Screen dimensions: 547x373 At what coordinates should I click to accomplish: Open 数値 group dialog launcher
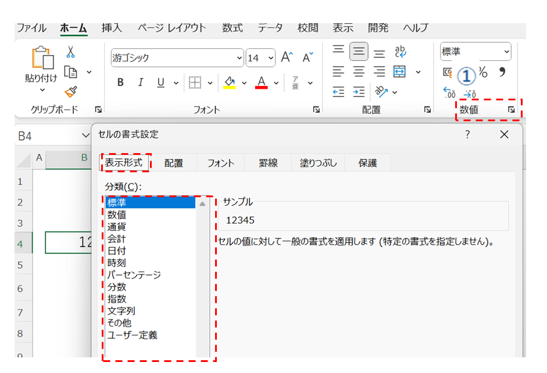(x=511, y=109)
